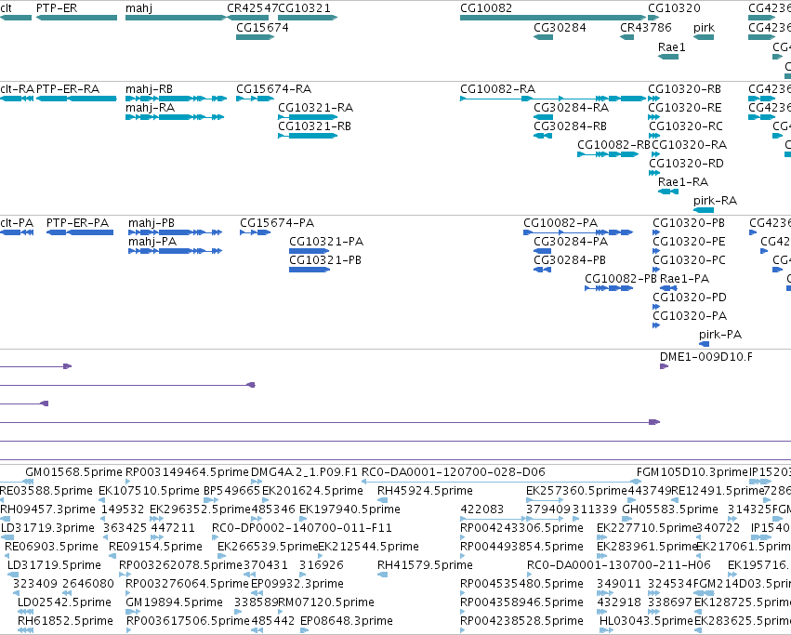Click EST RC0-DA0001-120700-028-D06 label
The image size is (791, 635).
click(x=454, y=472)
